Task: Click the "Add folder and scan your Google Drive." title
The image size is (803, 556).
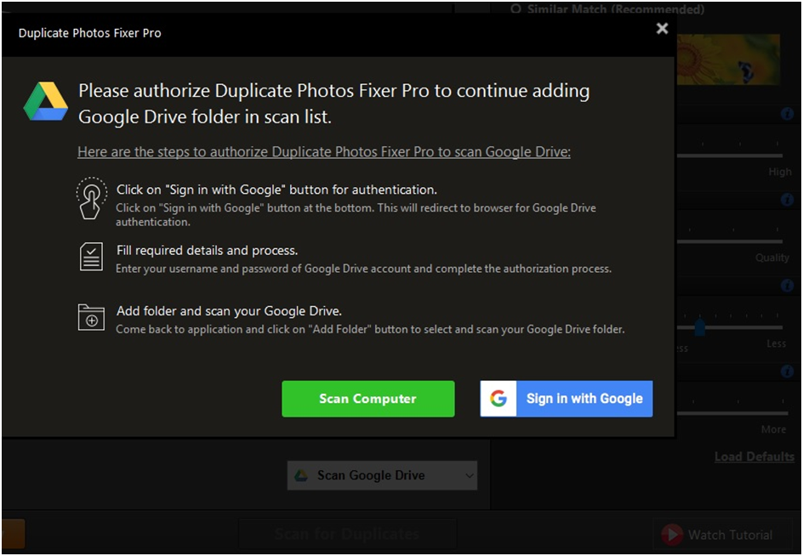Action: [229, 311]
